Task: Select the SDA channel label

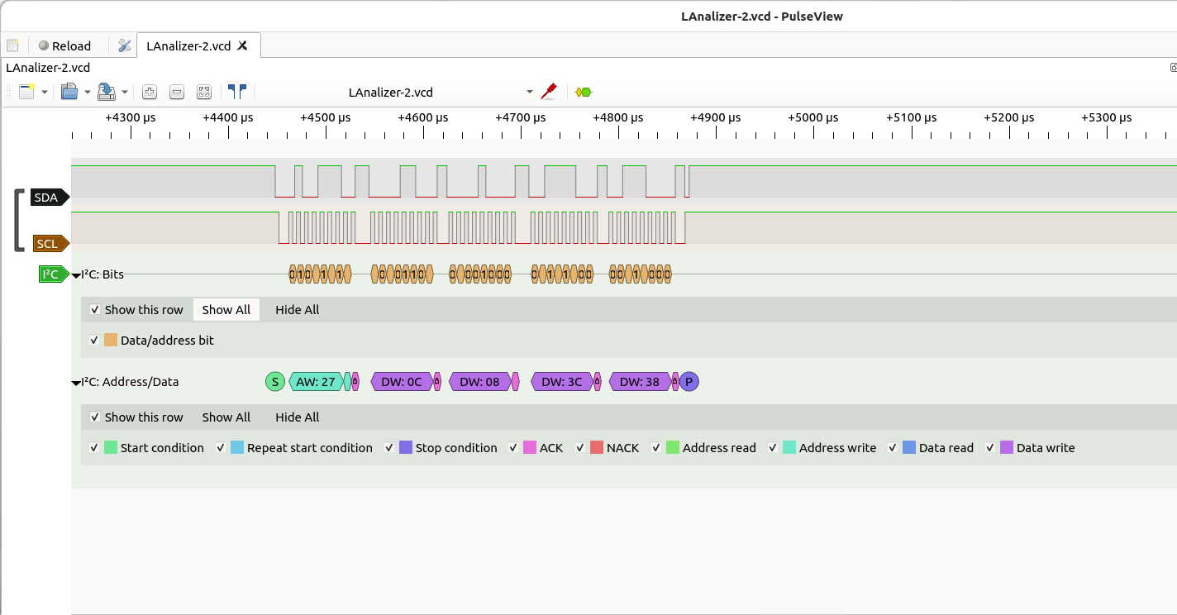Action: [x=48, y=198]
